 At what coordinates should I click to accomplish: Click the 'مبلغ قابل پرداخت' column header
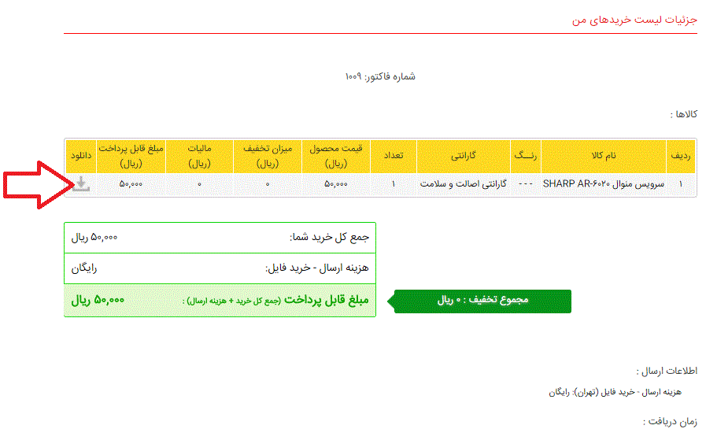tap(131, 156)
